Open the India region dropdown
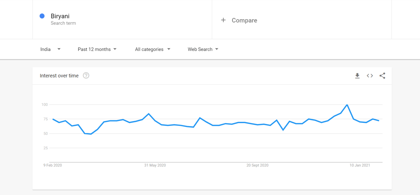The image size is (420, 195). coord(50,49)
